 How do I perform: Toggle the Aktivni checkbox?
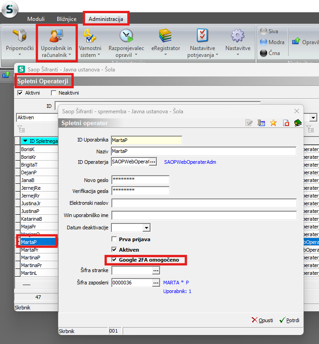click(20, 93)
